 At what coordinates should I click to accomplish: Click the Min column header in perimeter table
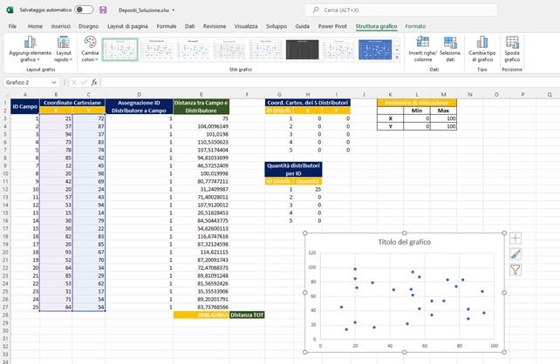tap(417, 111)
